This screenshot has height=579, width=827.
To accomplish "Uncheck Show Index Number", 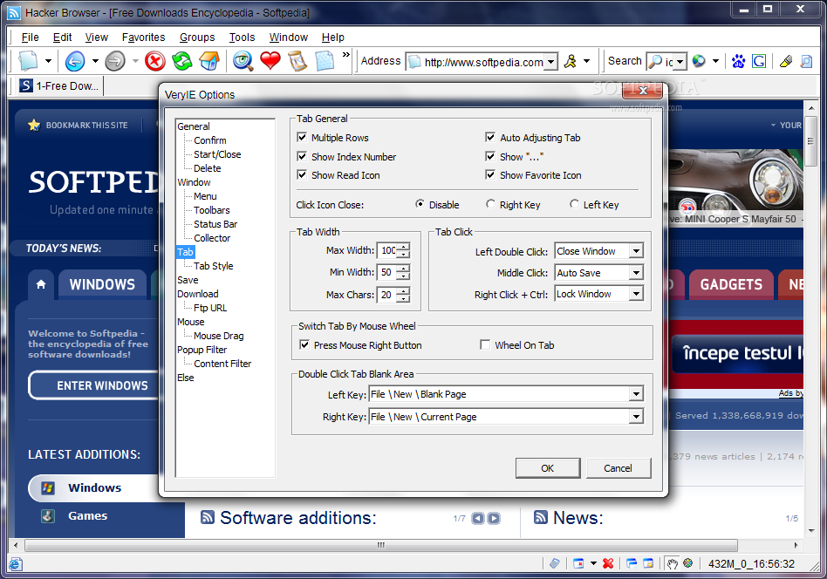I will tap(302, 157).
